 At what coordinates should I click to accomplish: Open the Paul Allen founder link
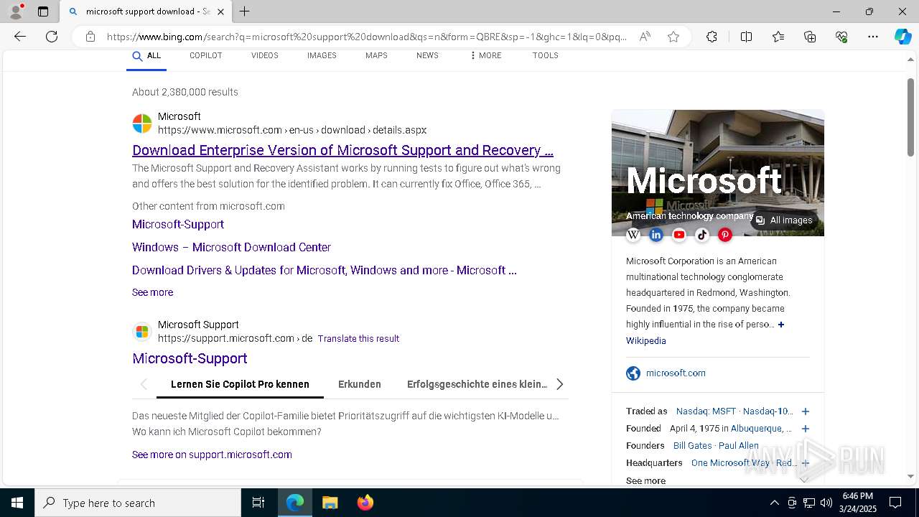click(739, 446)
